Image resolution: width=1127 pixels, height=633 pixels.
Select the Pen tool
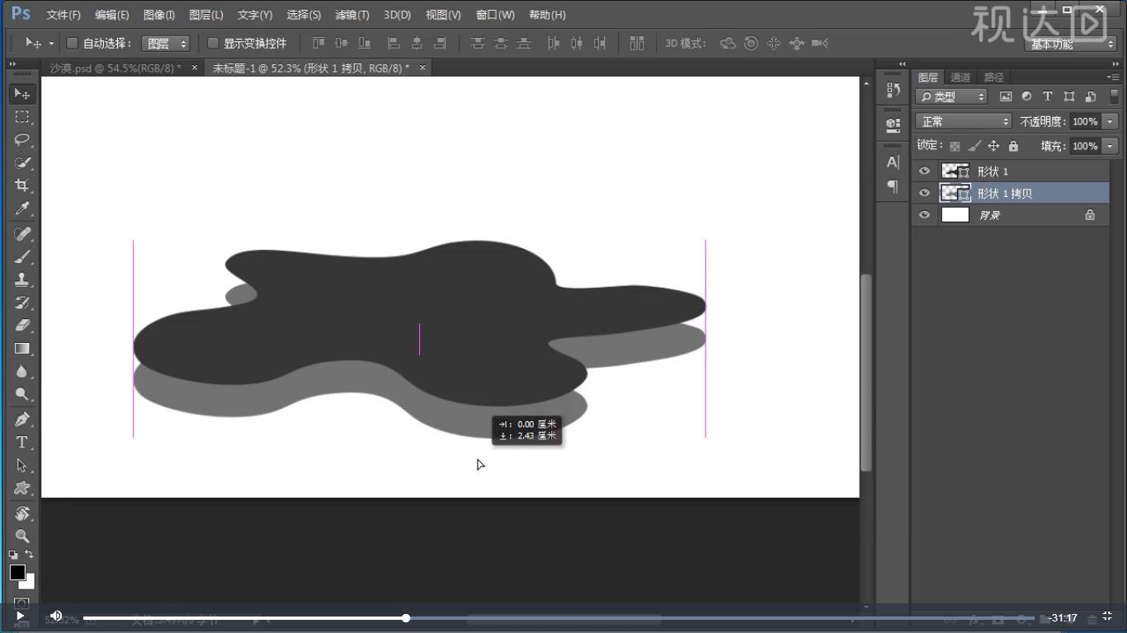(x=22, y=419)
